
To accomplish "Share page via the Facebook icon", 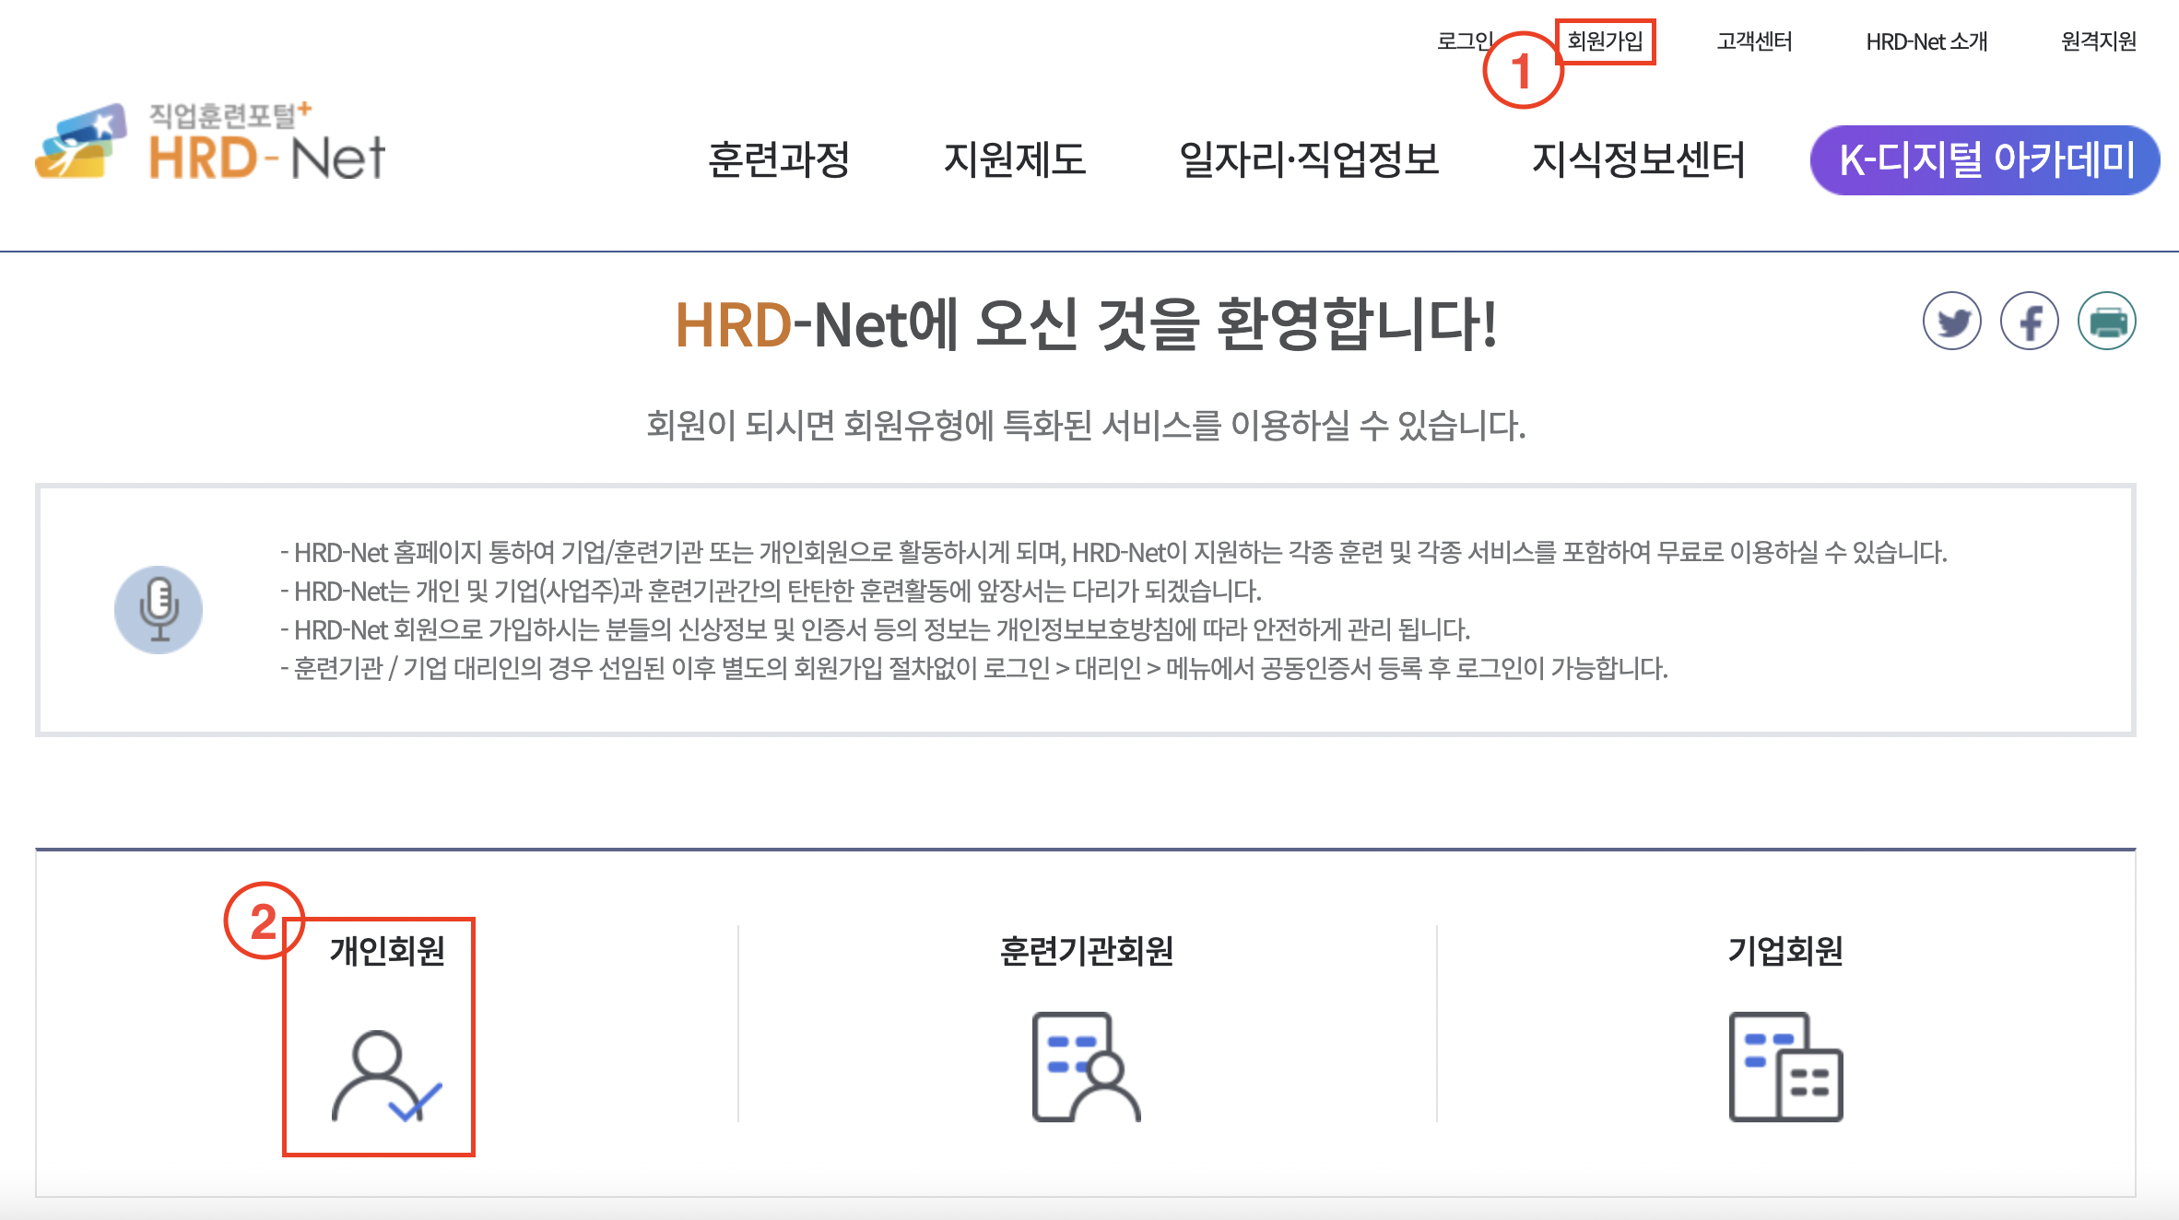I will [x=2030, y=321].
